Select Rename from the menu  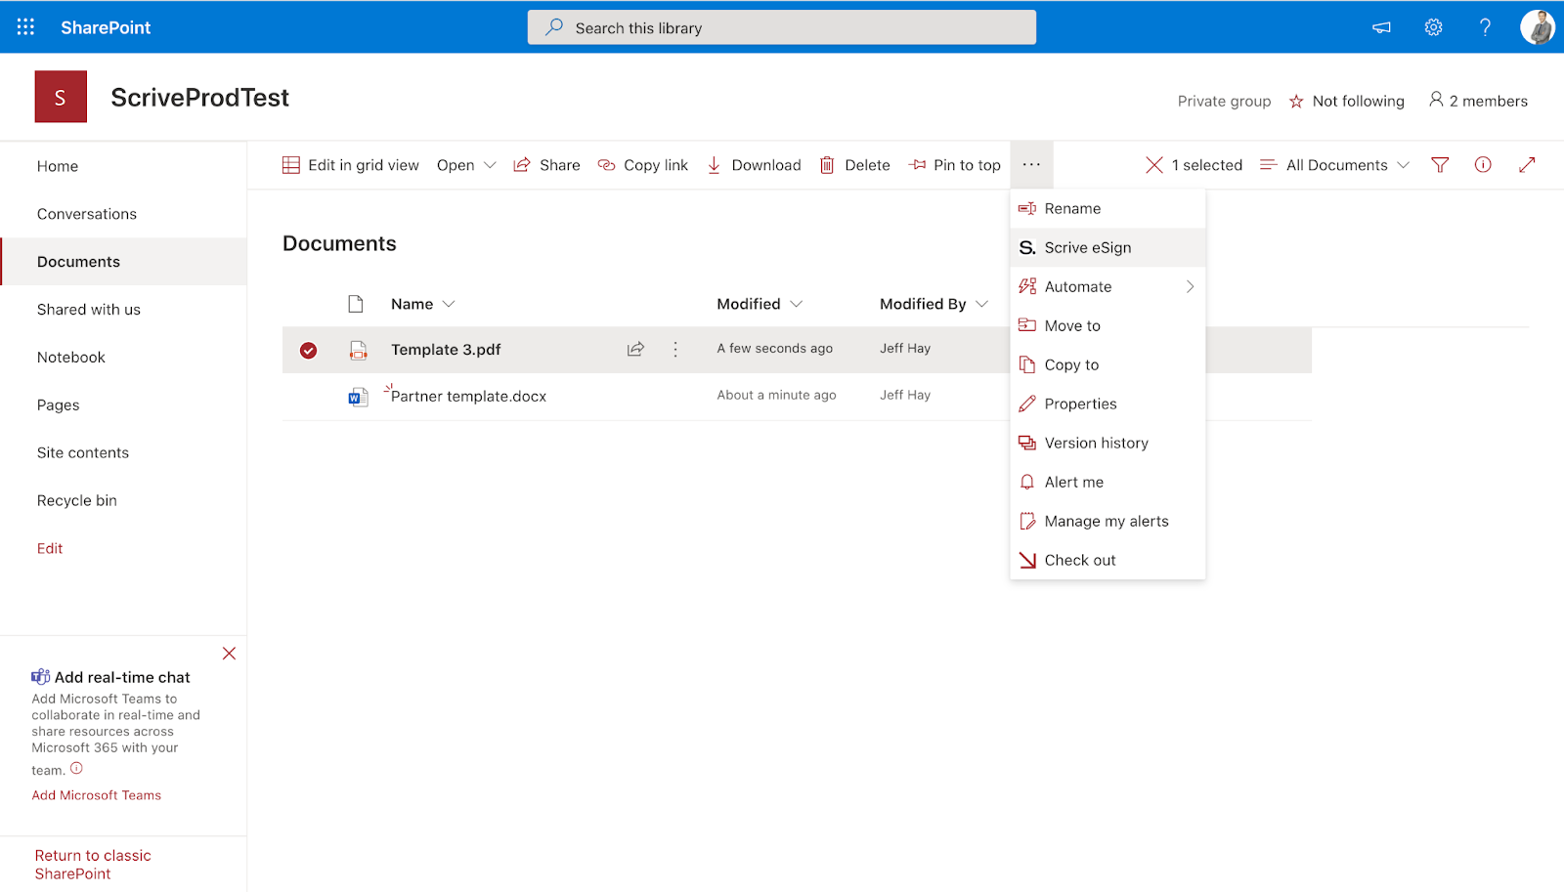(x=1108, y=208)
